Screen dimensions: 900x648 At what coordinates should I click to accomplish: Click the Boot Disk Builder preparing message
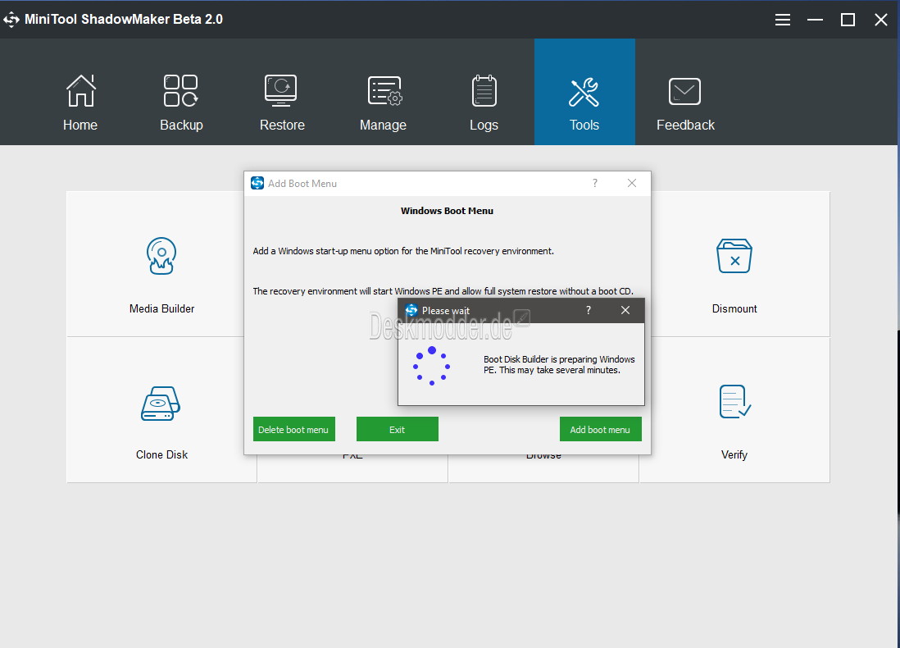click(559, 365)
